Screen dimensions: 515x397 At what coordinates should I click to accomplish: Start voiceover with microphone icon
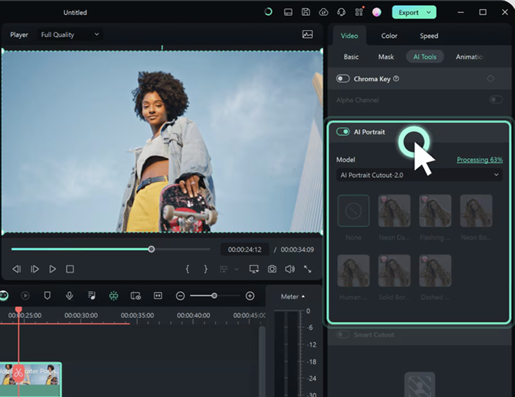pyautogui.click(x=69, y=296)
